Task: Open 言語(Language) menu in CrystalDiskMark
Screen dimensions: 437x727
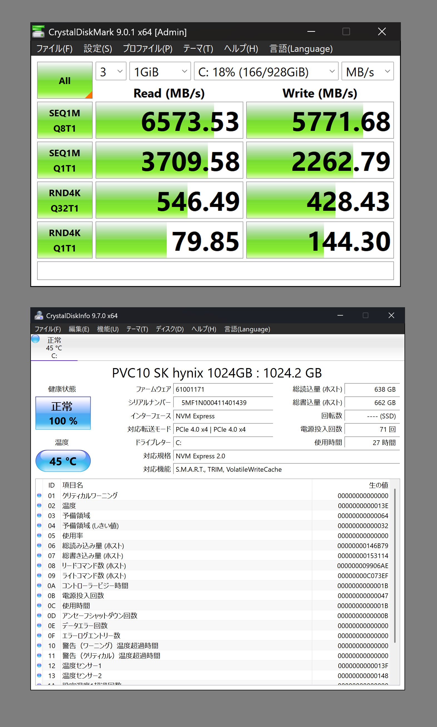Action: pos(301,49)
